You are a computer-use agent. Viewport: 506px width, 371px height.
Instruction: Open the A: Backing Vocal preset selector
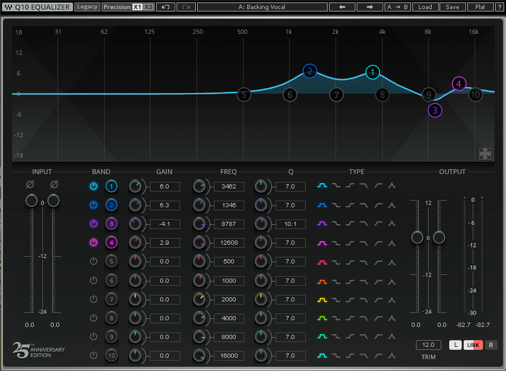(x=262, y=7)
